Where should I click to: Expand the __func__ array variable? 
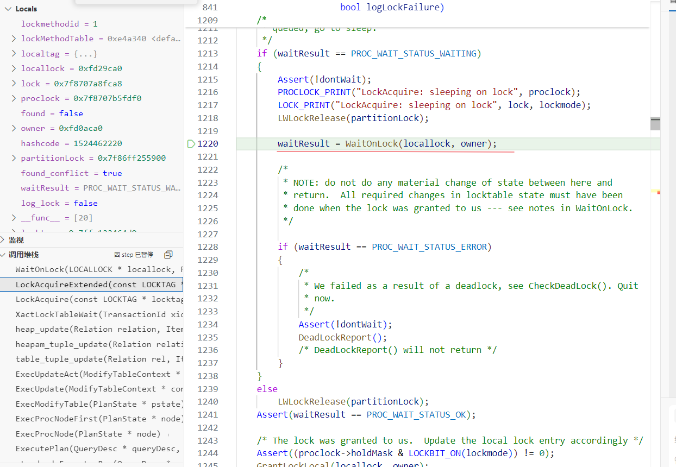[14, 218]
